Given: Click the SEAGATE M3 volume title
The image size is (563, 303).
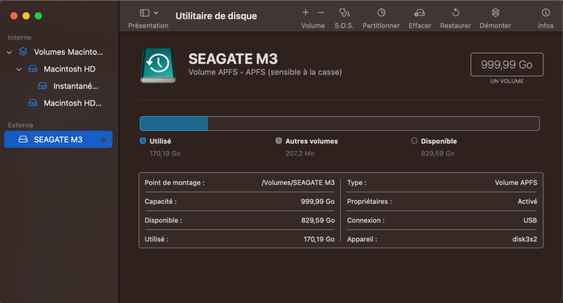Looking at the screenshot, I should 233,59.
